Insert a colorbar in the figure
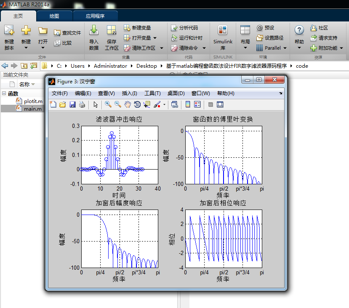 coord(188,104)
